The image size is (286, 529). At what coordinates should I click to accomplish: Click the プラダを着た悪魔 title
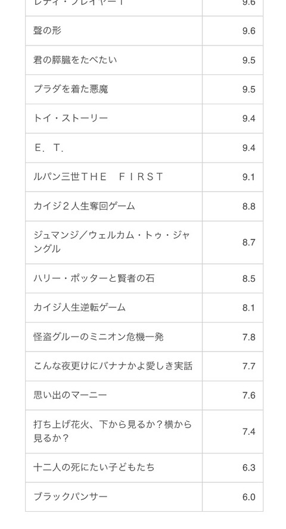pos(71,89)
